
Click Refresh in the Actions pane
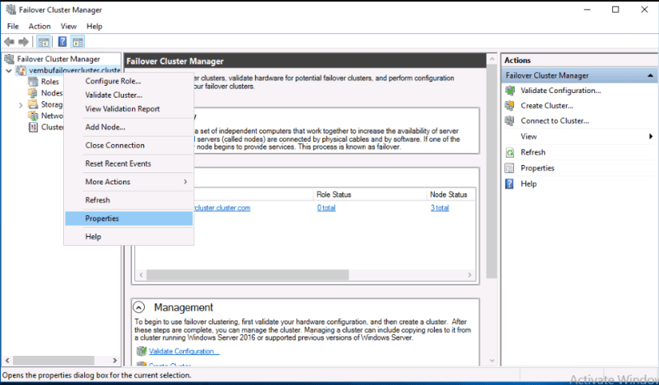(533, 152)
